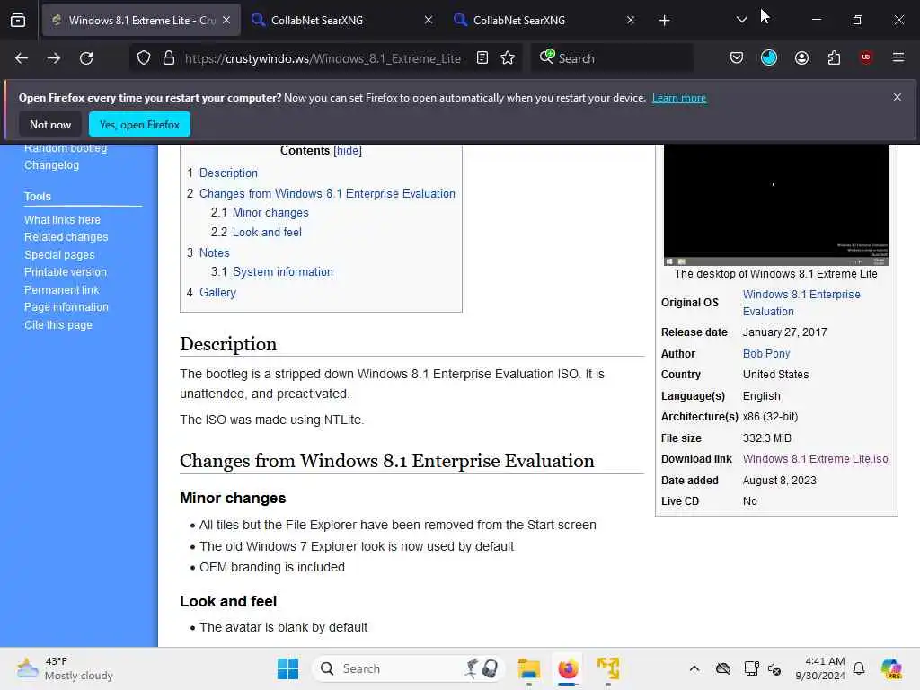This screenshot has width=920, height=690.
Task: Dismiss the Firefox startup notification bar
Action: pos(898,97)
